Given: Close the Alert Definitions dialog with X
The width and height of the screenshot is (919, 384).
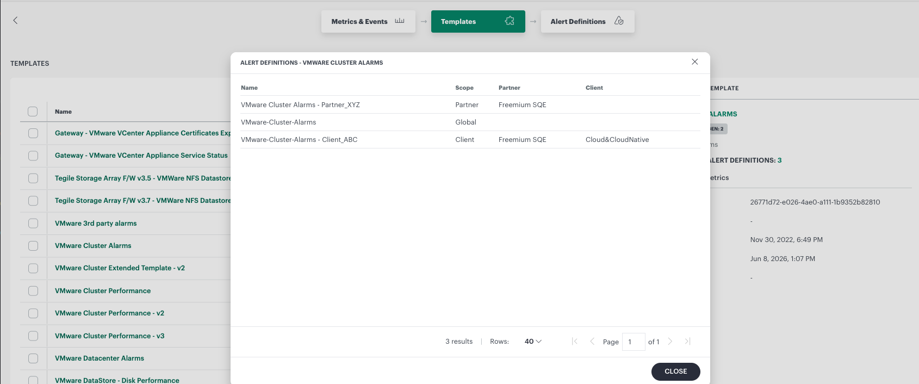Looking at the screenshot, I should click(x=694, y=62).
